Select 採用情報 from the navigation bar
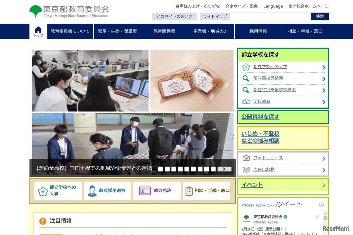Viewport: 353px width, 235px height. (258, 31)
